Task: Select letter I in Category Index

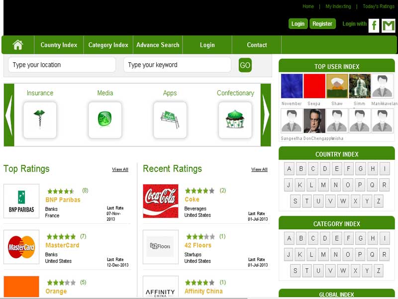Action: (x=385, y=239)
